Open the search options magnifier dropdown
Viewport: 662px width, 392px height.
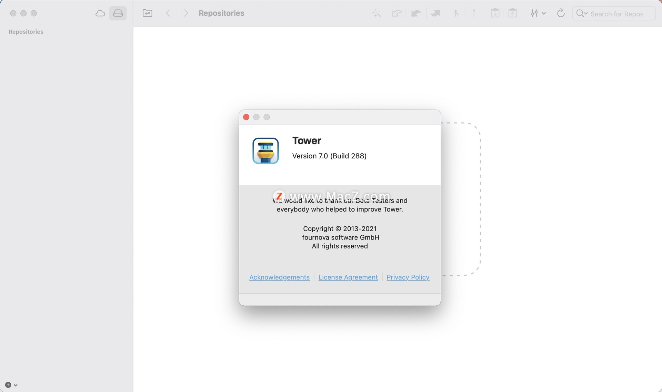582,13
